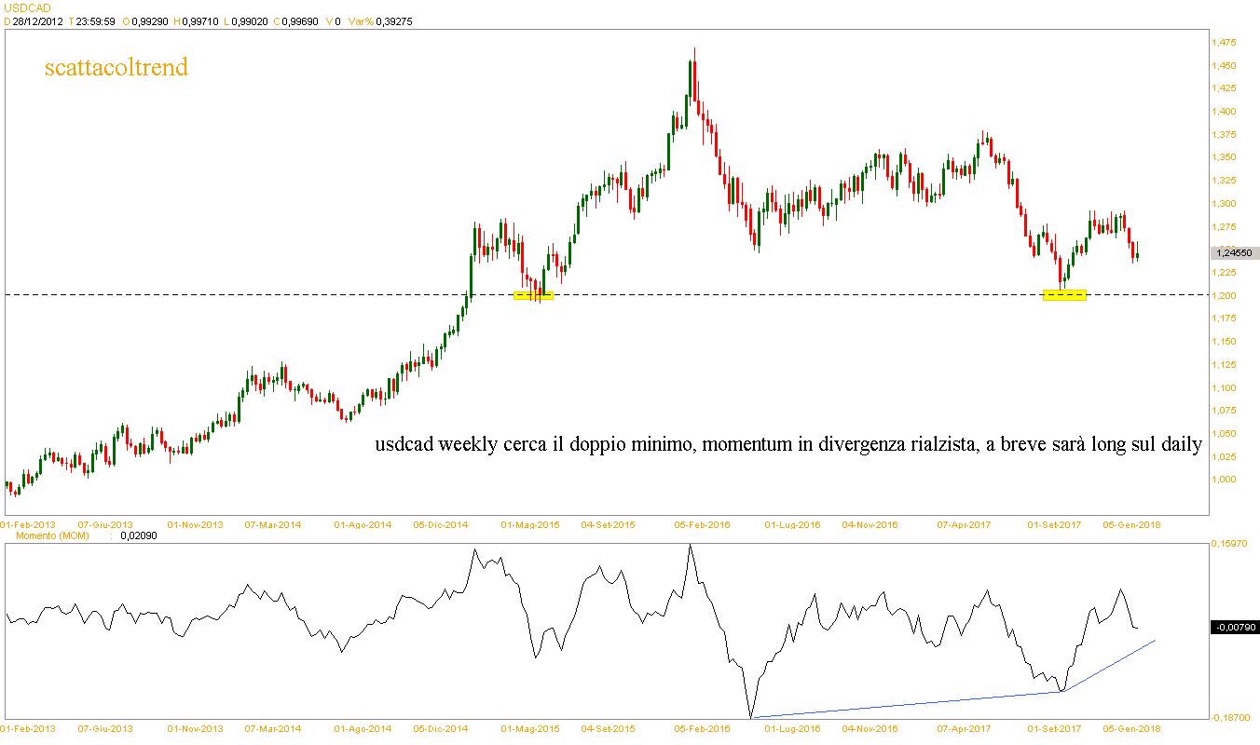Click the 0,15970 momentum axis label

(x=1231, y=543)
